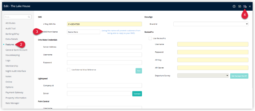Go to Extra Details
The width and height of the screenshot is (255, 111).
[12, 39]
